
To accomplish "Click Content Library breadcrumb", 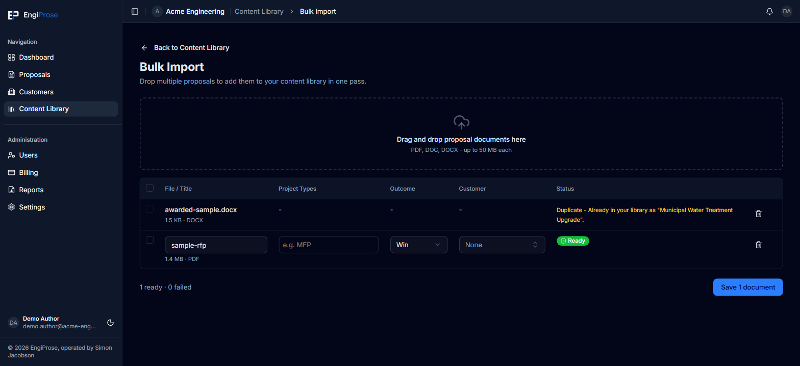I will click(x=259, y=11).
